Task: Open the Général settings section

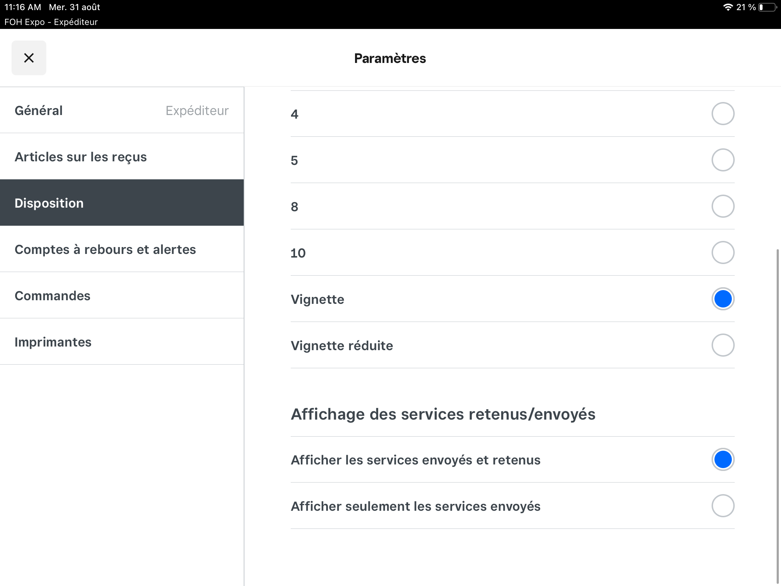Action: [x=122, y=110]
